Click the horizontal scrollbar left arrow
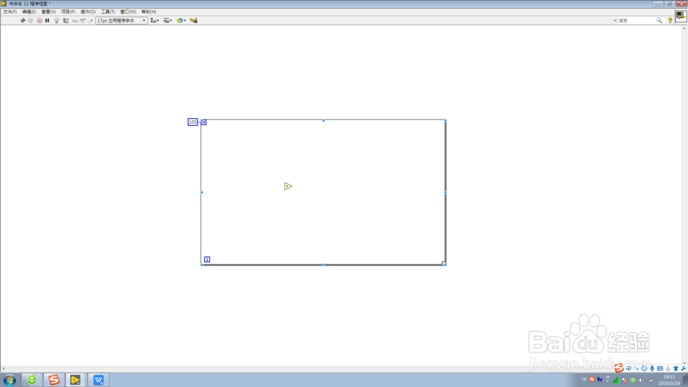Image resolution: width=688 pixels, height=387 pixels. pos(3,369)
